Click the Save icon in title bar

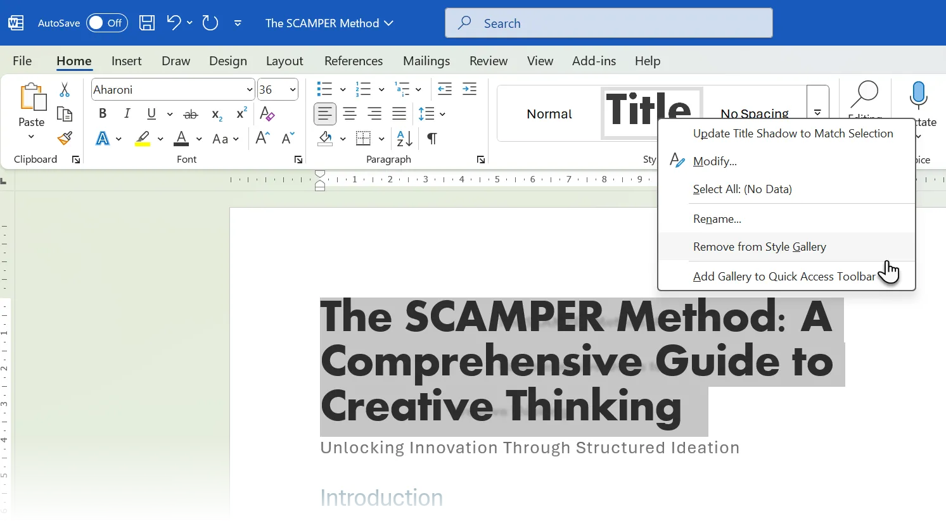pos(147,23)
